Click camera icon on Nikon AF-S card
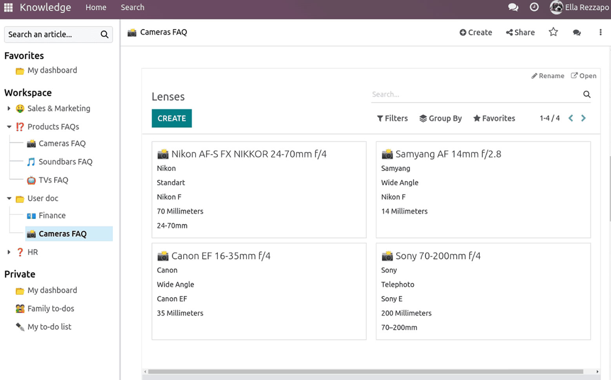This screenshot has width=611, height=380. 163,154
